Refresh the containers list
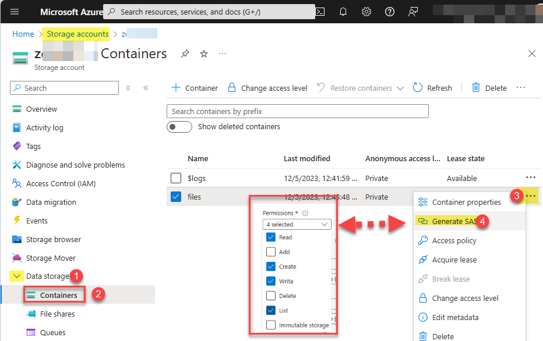The height and width of the screenshot is (341, 543). (432, 88)
